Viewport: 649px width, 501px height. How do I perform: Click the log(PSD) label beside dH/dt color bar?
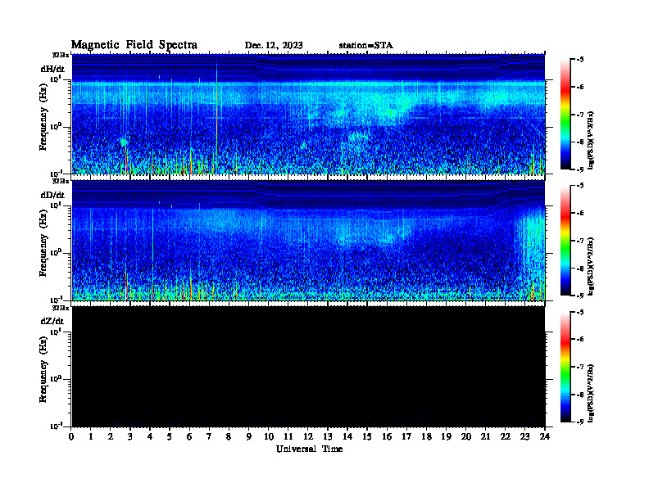[591, 139]
